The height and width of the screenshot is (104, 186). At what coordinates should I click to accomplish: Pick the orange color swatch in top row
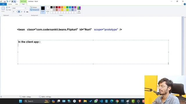62,7
